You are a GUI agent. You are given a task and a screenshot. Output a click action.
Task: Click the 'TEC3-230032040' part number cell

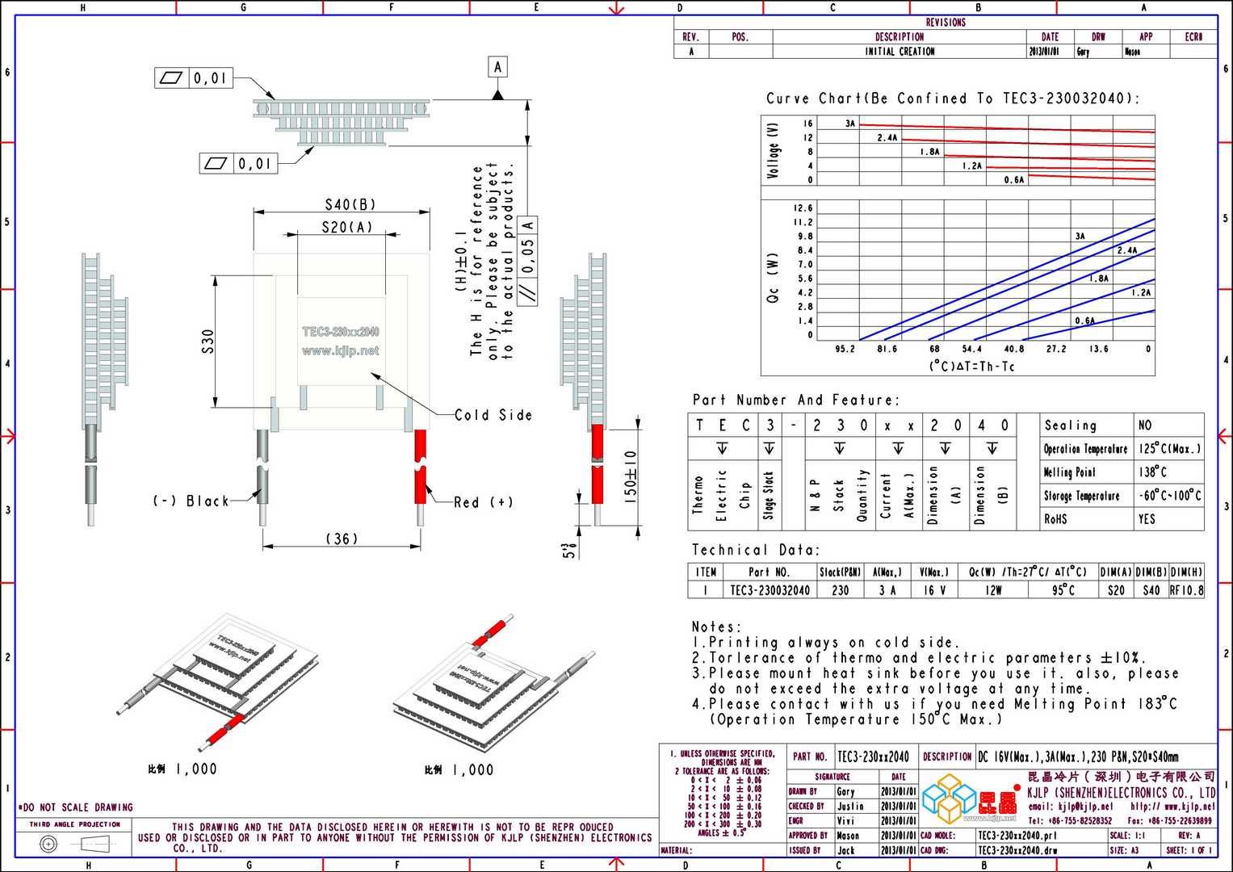click(x=770, y=590)
